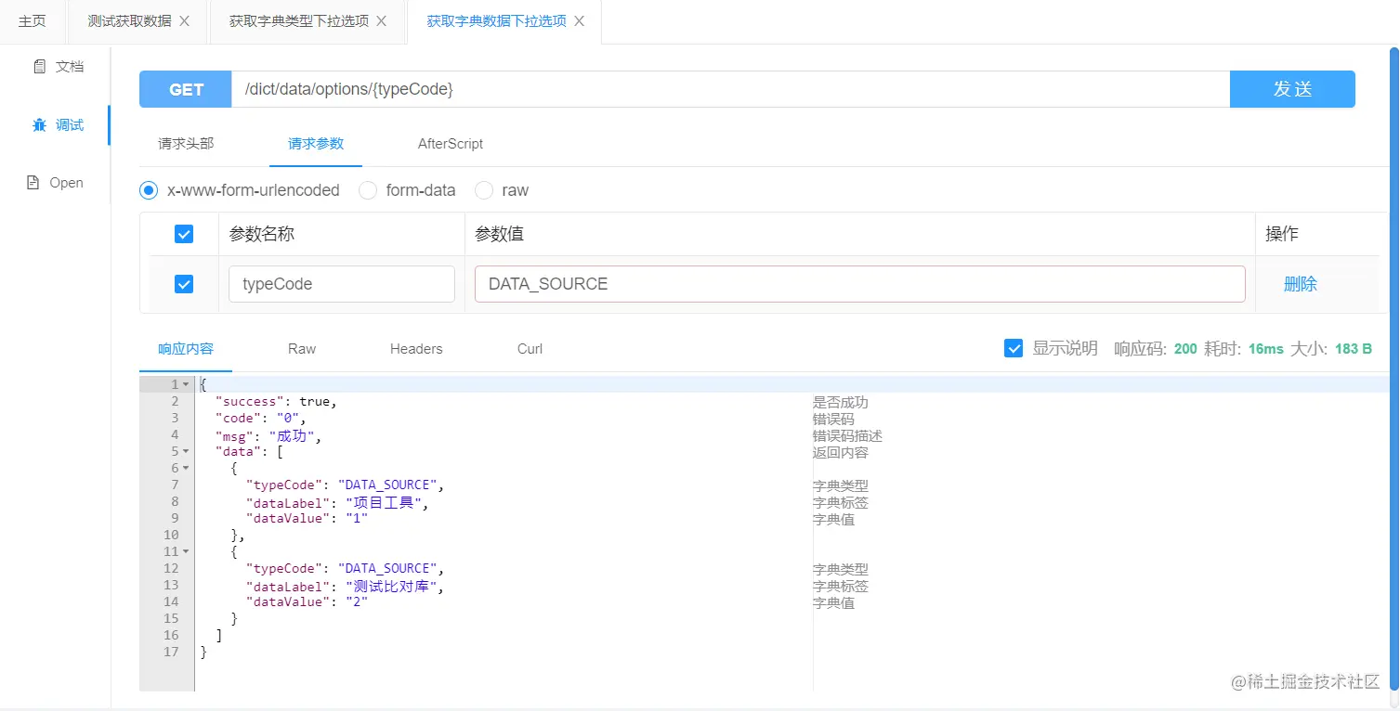Screen dimensions: 1400x711
Task: Click the 参数名称 column header
Action: tap(262, 234)
